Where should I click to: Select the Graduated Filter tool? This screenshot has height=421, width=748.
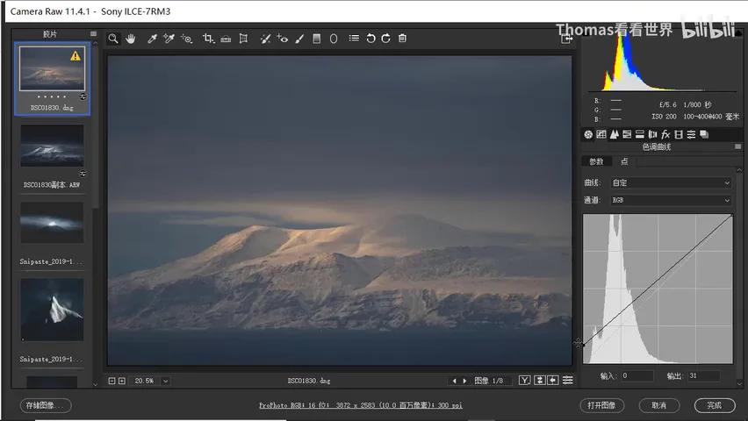[x=316, y=39]
